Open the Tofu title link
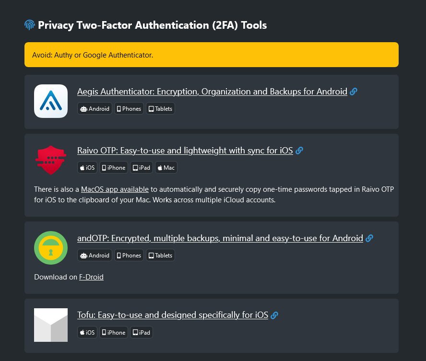The height and width of the screenshot is (361, 426). 172,315
